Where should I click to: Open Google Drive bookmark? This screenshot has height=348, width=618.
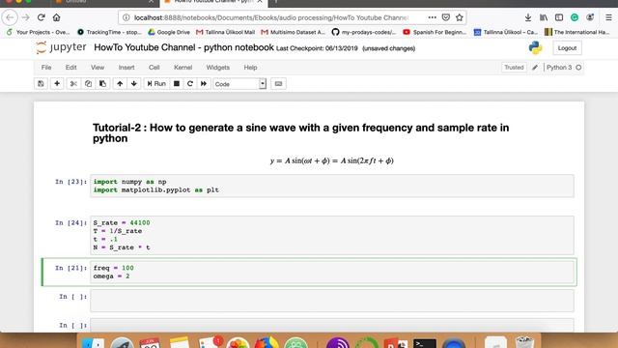point(169,32)
